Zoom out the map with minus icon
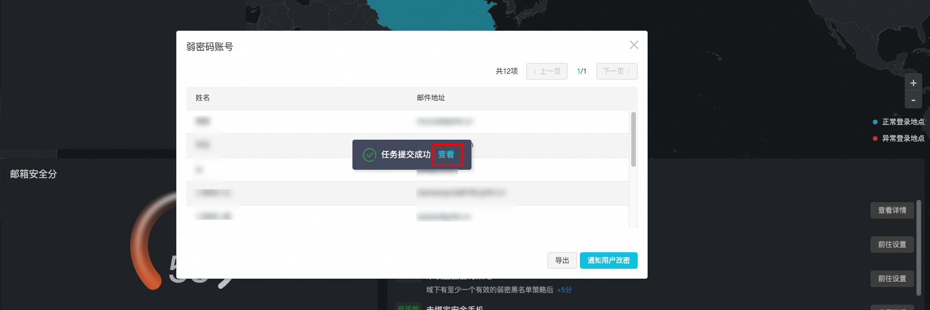 tap(913, 100)
